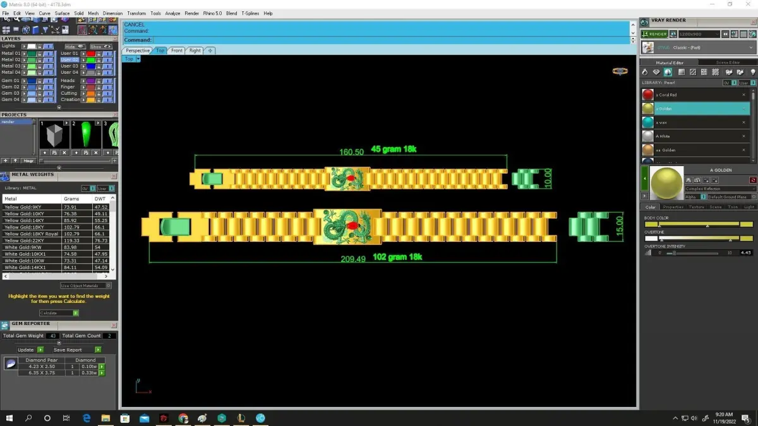758x426 pixels.
Task: Select the White Gold:10KW row
Action: (56, 261)
